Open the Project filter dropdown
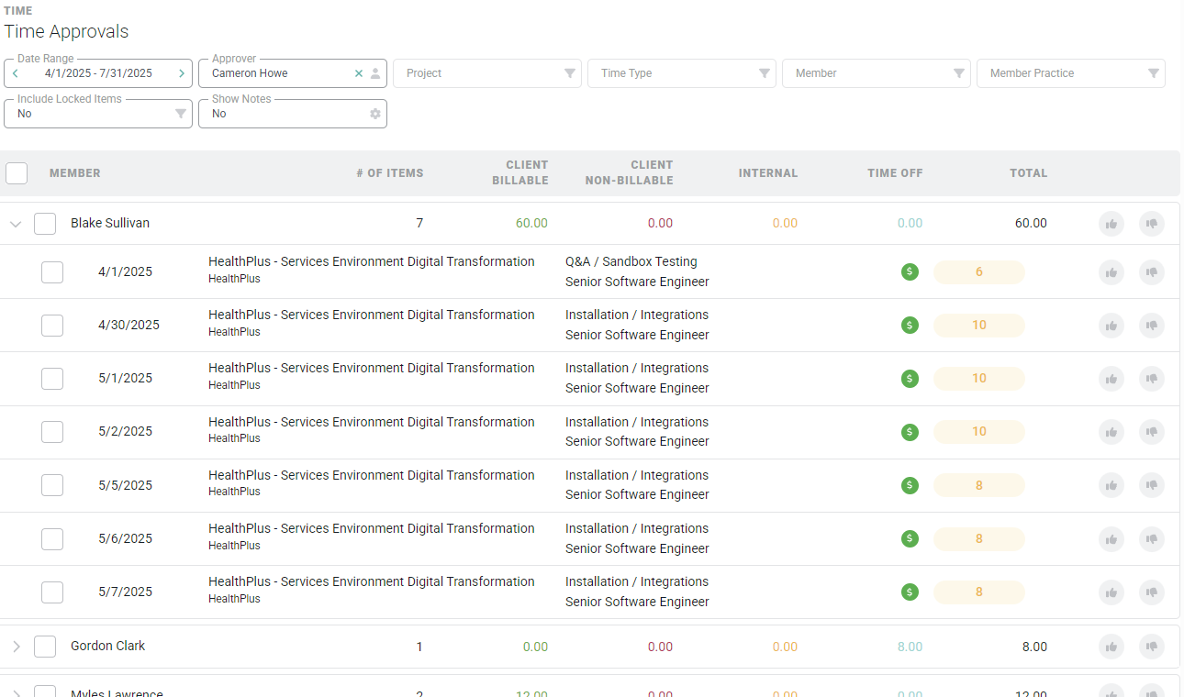The height and width of the screenshot is (697, 1184). tap(487, 73)
